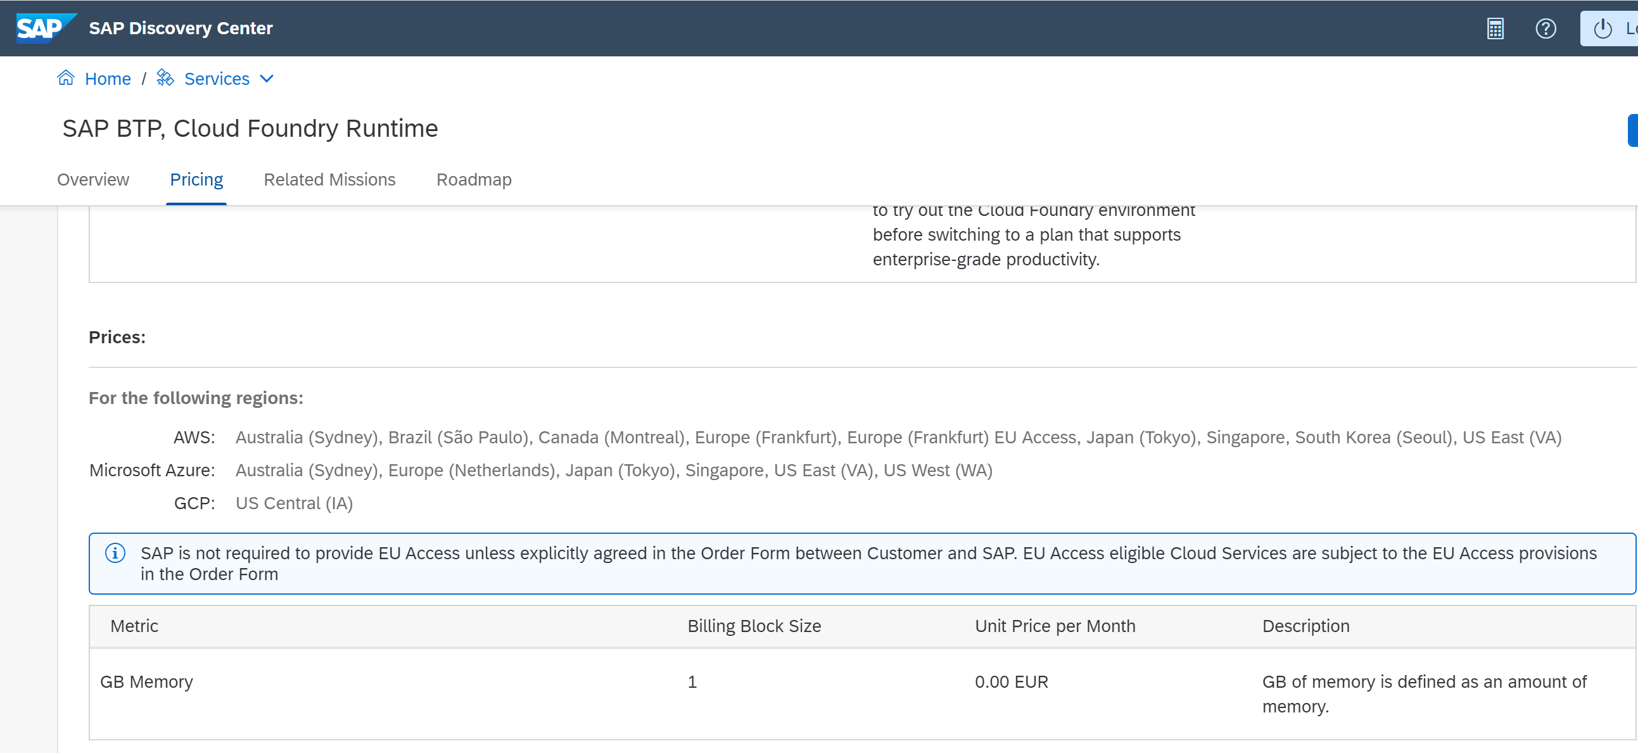1638x753 pixels.
Task: Click the US Central (IA) region text
Action: 294,503
